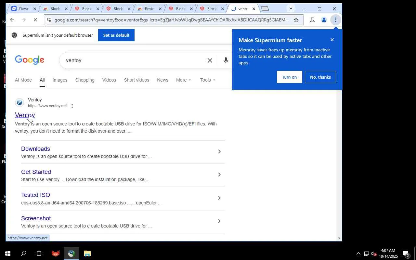The height and width of the screenshot is (260, 416).
Task: Decline memory saver with No, thanks
Action: click(320, 77)
